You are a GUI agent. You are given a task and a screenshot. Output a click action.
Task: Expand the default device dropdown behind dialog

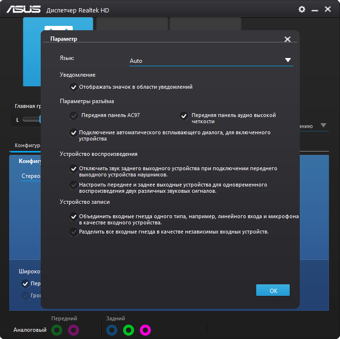[323, 126]
